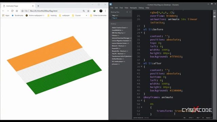The image size is (217, 122).
Task: Show hidden bookmarks with the chevron
Action: coord(86,16)
